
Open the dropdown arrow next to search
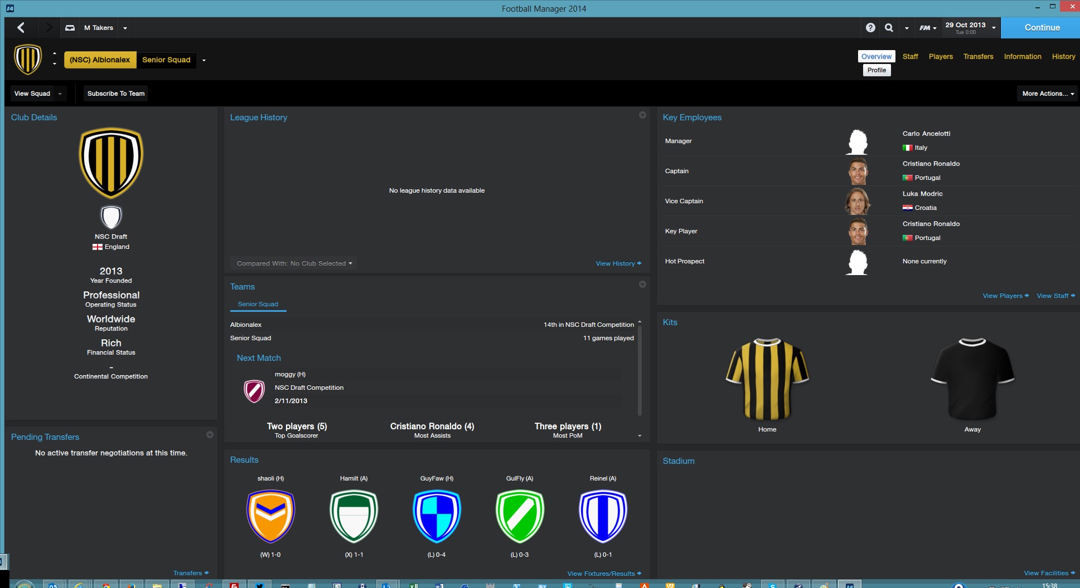coord(907,28)
